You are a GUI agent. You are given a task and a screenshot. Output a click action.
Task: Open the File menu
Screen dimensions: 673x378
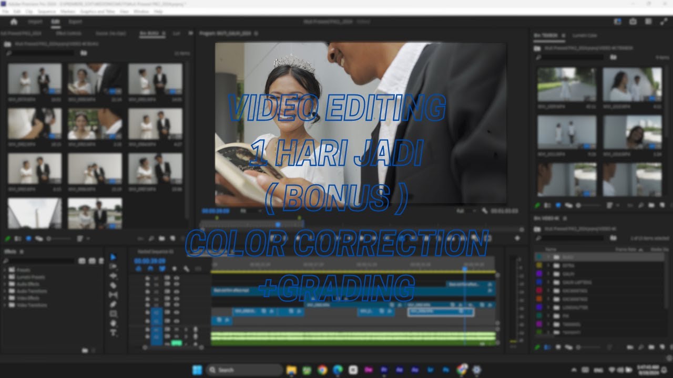[x=5, y=11]
